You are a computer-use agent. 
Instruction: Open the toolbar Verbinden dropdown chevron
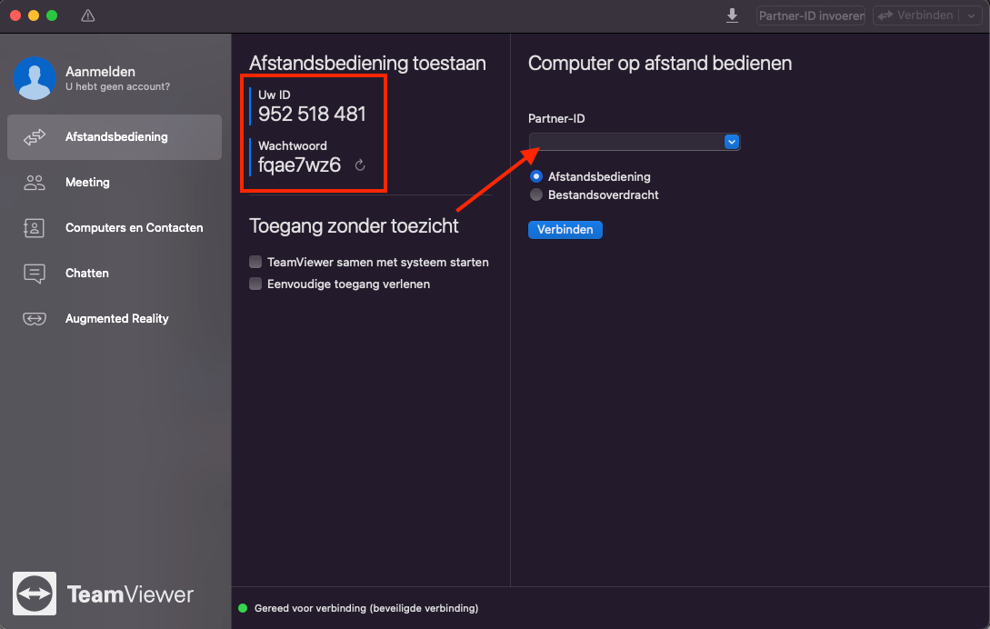click(x=971, y=15)
